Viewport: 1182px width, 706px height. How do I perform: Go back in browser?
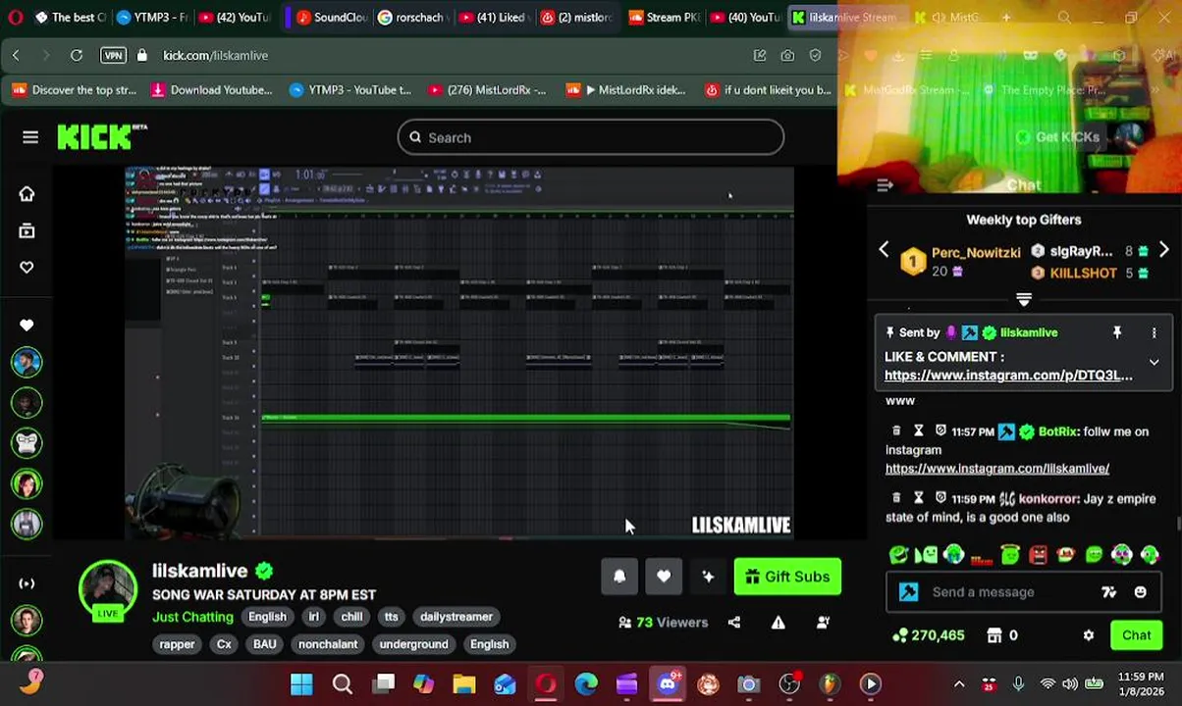tap(16, 56)
